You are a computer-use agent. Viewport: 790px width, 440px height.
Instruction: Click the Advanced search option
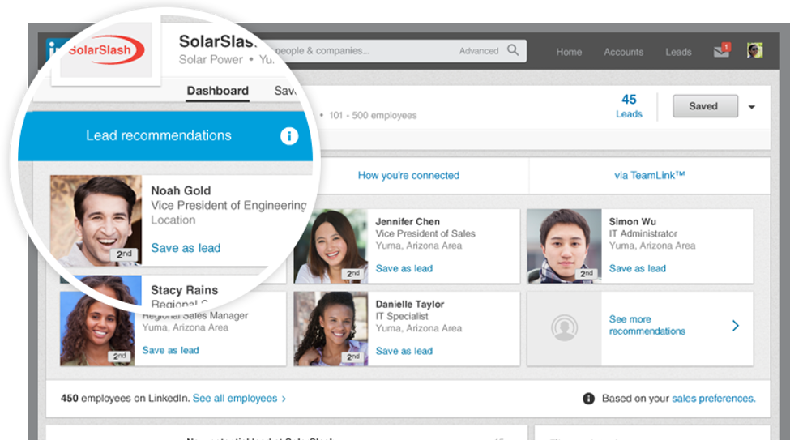[x=479, y=51]
